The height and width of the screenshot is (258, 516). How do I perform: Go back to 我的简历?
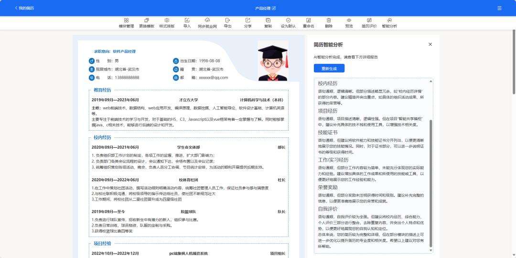24,8
